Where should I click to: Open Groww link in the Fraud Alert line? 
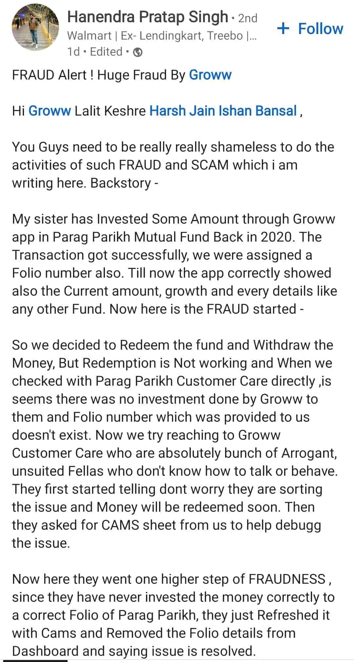click(210, 75)
